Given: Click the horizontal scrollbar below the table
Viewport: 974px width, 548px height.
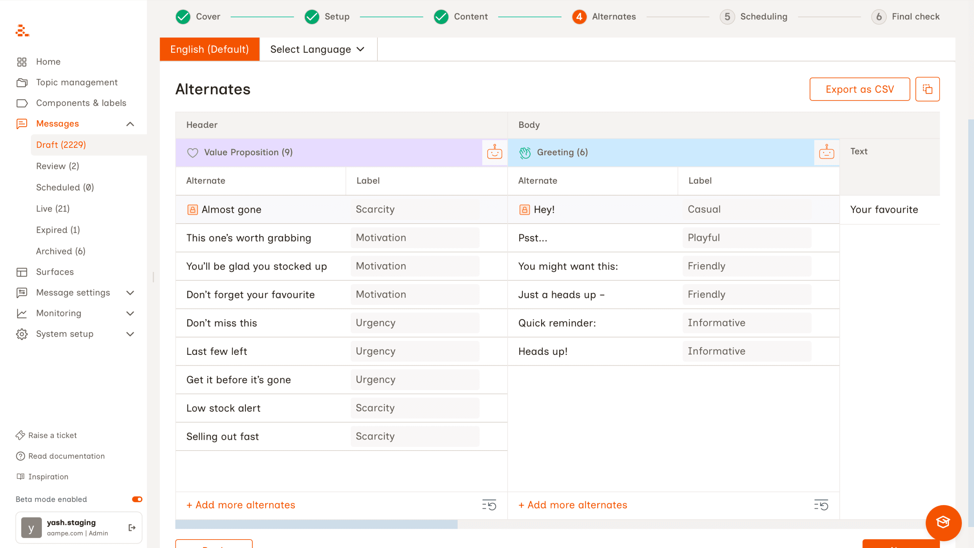Looking at the screenshot, I should coord(316,524).
